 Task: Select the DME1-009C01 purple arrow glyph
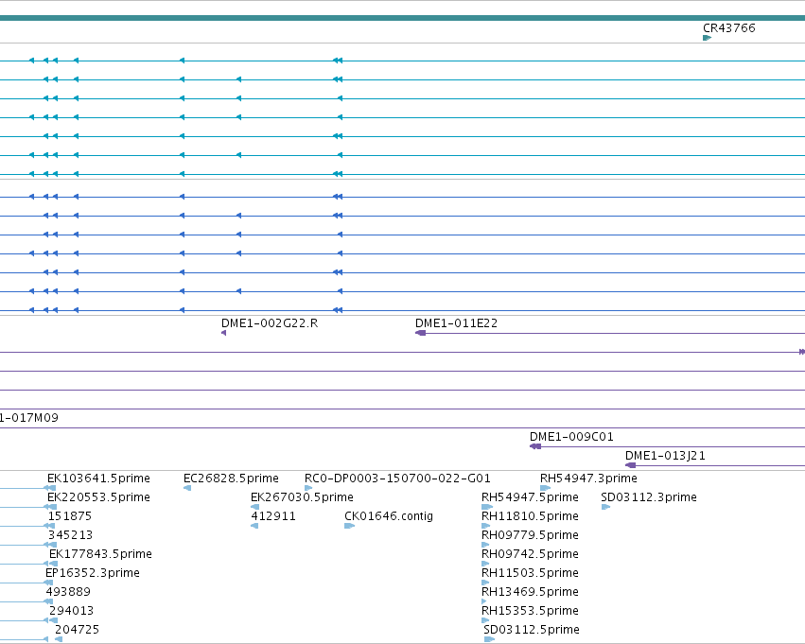[535, 446]
